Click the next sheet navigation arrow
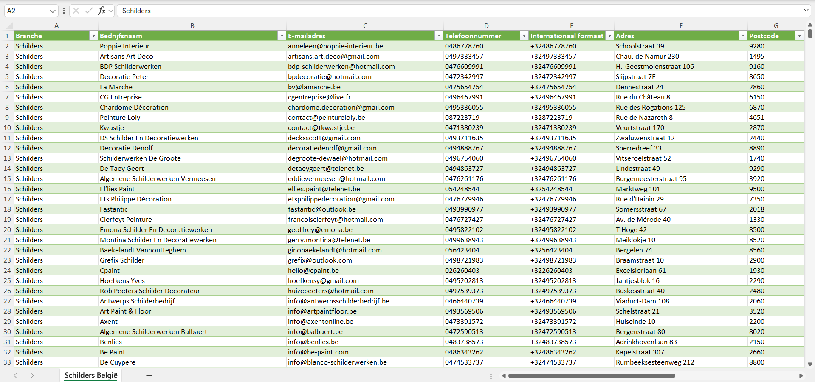Image resolution: width=815 pixels, height=382 pixels. (x=32, y=376)
